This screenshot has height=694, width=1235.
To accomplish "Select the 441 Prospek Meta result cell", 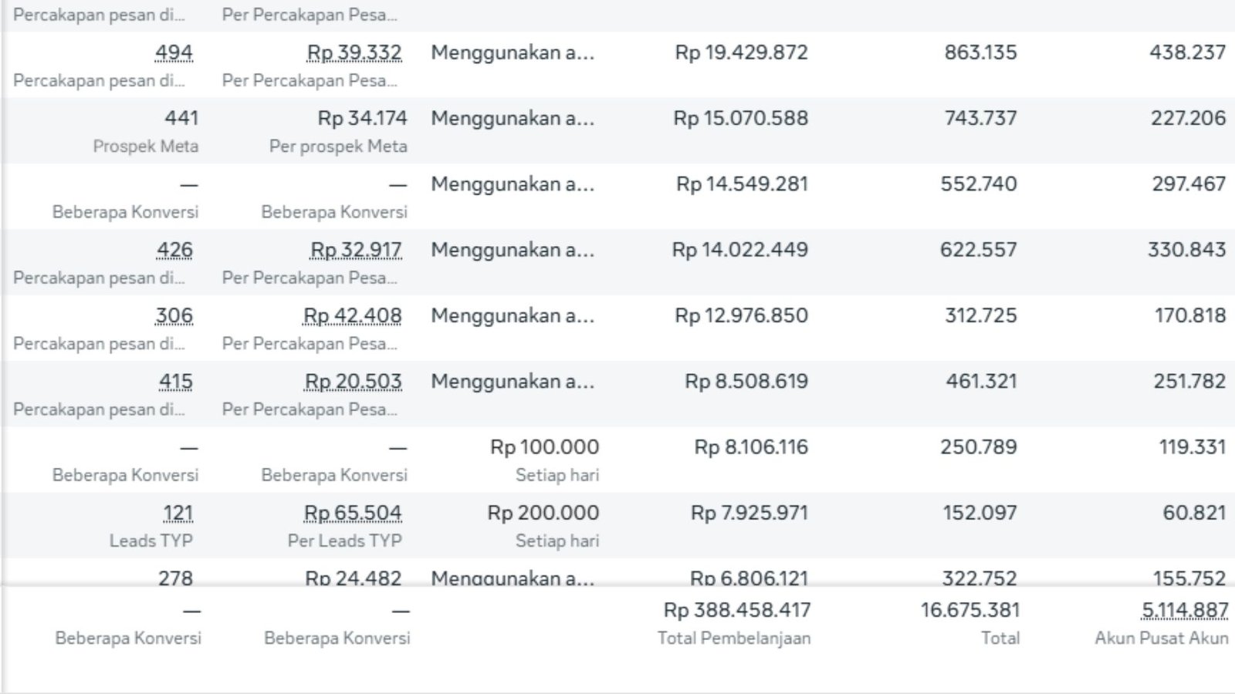I will tap(181, 118).
